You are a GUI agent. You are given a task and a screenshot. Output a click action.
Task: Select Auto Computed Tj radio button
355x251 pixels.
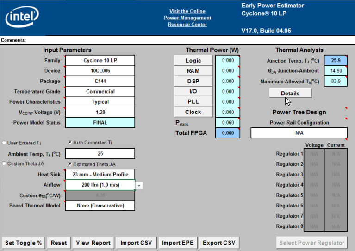pos(70,142)
